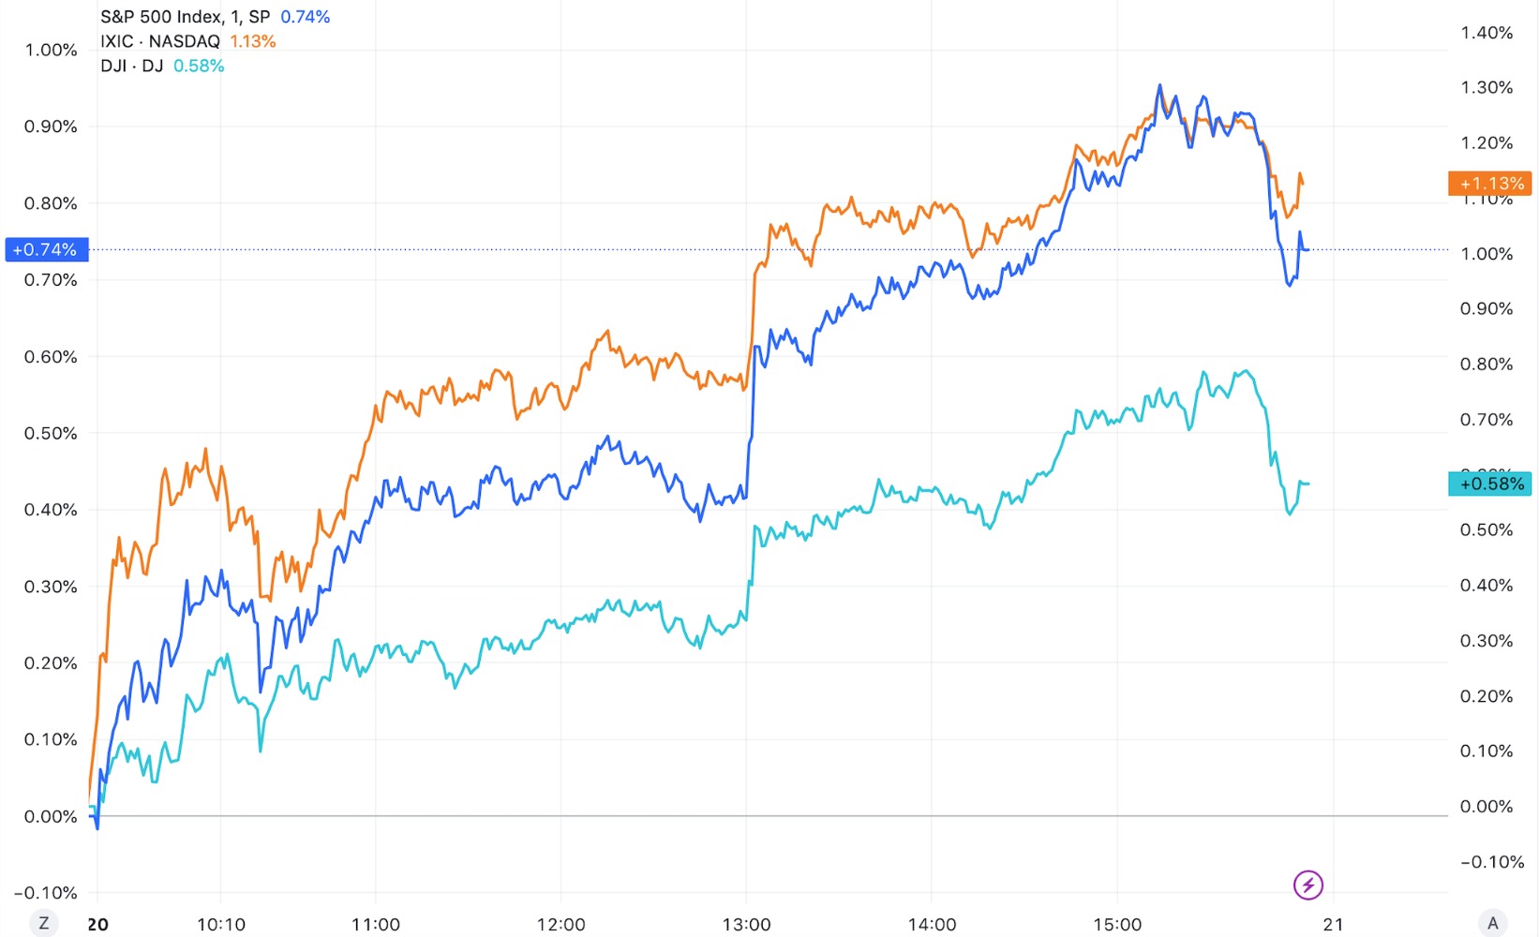Viewport: 1539px width, 937px height.
Task: Select the S&P 500 Index legend title
Action: (185, 17)
